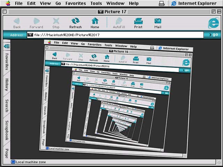The image size is (223, 167).
Task: Click the Local machine zone status text
Action: [x=31, y=162]
